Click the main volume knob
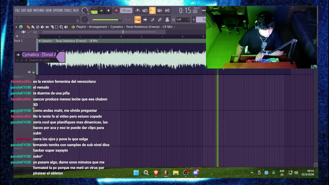 (85, 11)
